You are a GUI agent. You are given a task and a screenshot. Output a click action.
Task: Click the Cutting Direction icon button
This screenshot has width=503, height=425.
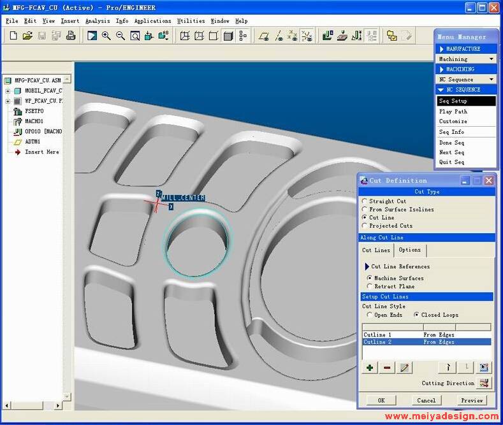tap(485, 383)
